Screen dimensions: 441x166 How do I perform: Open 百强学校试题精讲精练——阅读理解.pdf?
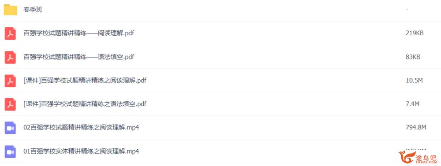click(x=79, y=33)
